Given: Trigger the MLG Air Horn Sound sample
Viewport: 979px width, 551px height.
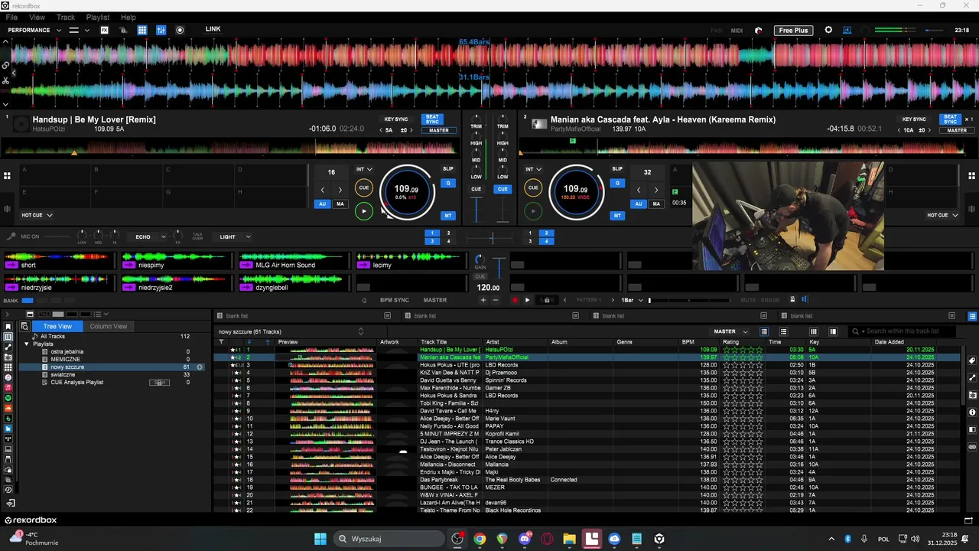Looking at the screenshot, I should pos(295,260).
